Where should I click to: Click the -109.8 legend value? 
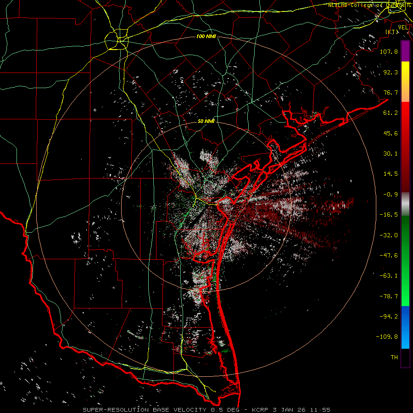[x=387, y=337]
